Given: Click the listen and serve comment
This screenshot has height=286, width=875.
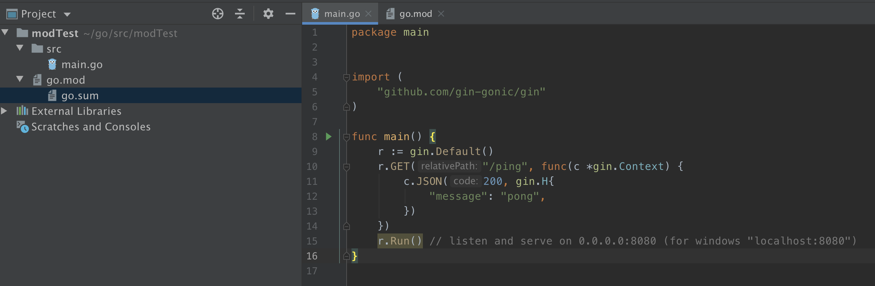Looking at the screenshot, I should pyautogui.click(x=643, y=241).
